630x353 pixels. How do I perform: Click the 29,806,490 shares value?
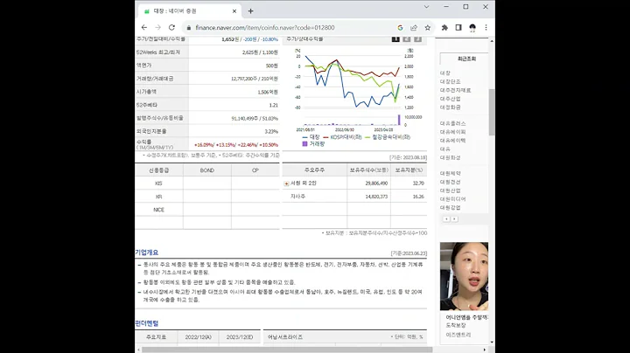click(x=376, y=183)
